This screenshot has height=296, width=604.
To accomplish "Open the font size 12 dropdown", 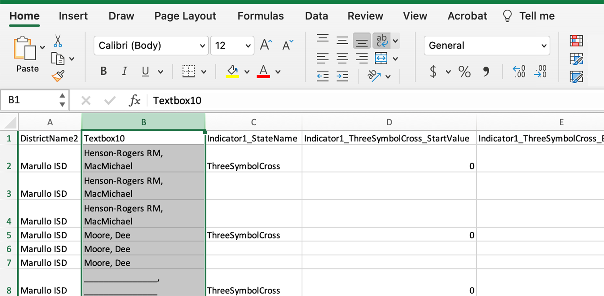I will (248, 46).
